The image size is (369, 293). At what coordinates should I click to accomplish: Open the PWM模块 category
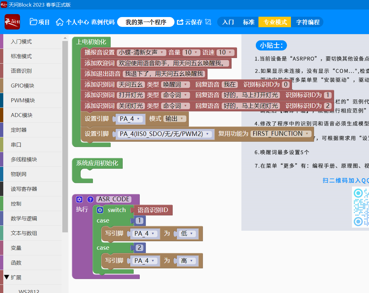[x=32, y=100]
